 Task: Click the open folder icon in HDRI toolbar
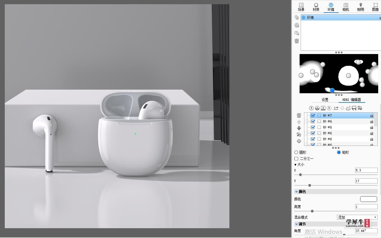click(x=360, y=108)
